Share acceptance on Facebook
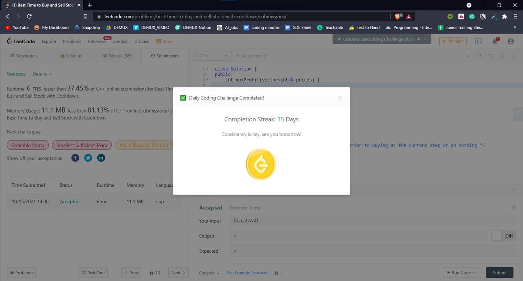The image size is (523, 281). (x=75, y=158)
